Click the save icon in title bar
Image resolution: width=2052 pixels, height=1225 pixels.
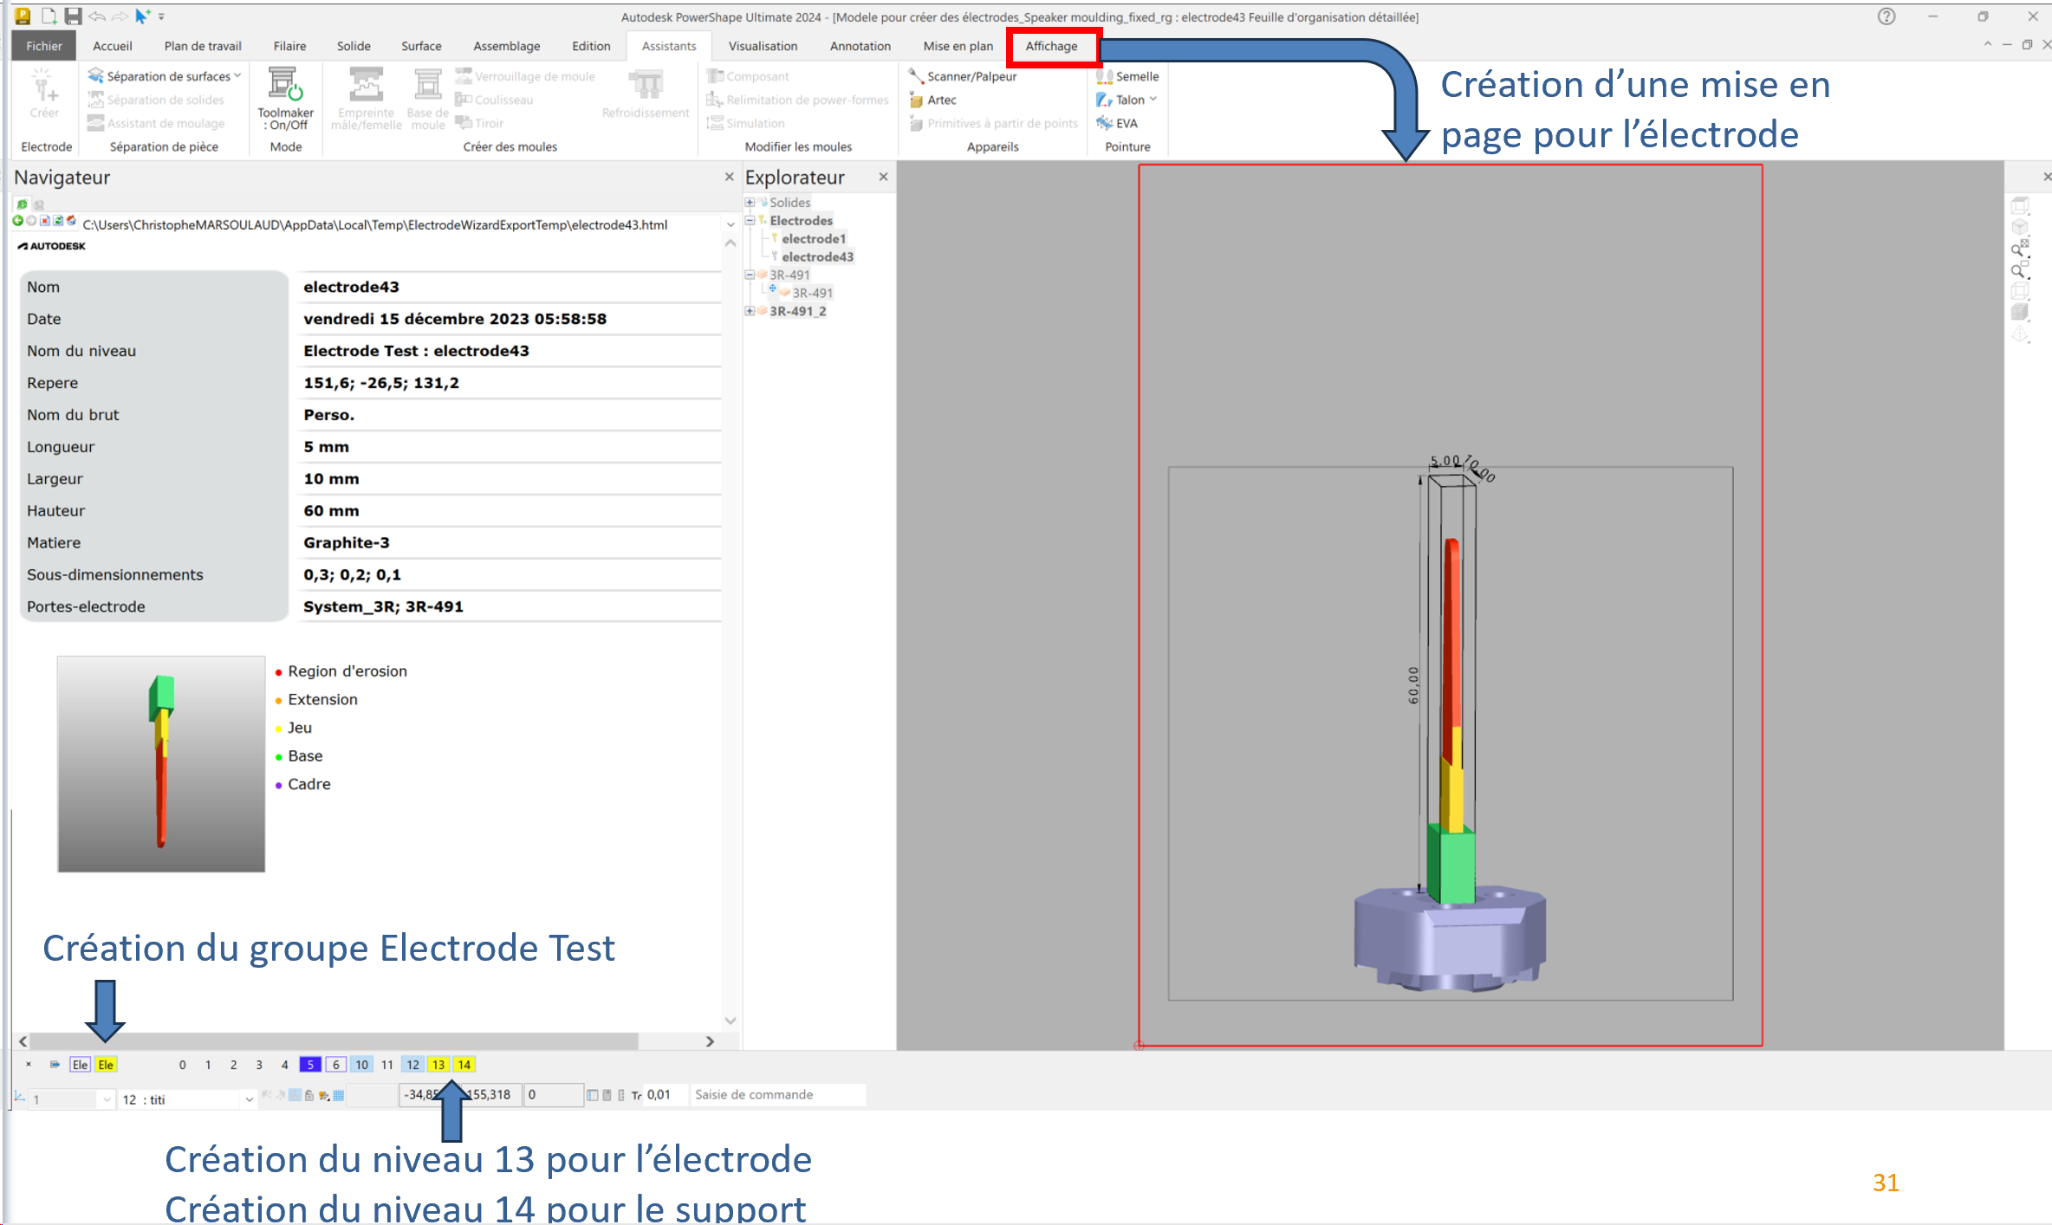pyautogui.click(x=74, y=16)
